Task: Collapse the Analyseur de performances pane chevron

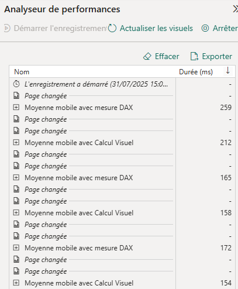Action: (x=235, y=9)
